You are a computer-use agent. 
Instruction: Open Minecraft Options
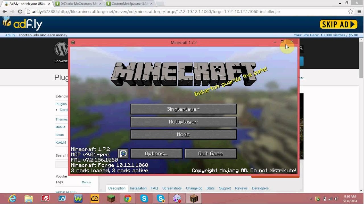tap(156, 154)
